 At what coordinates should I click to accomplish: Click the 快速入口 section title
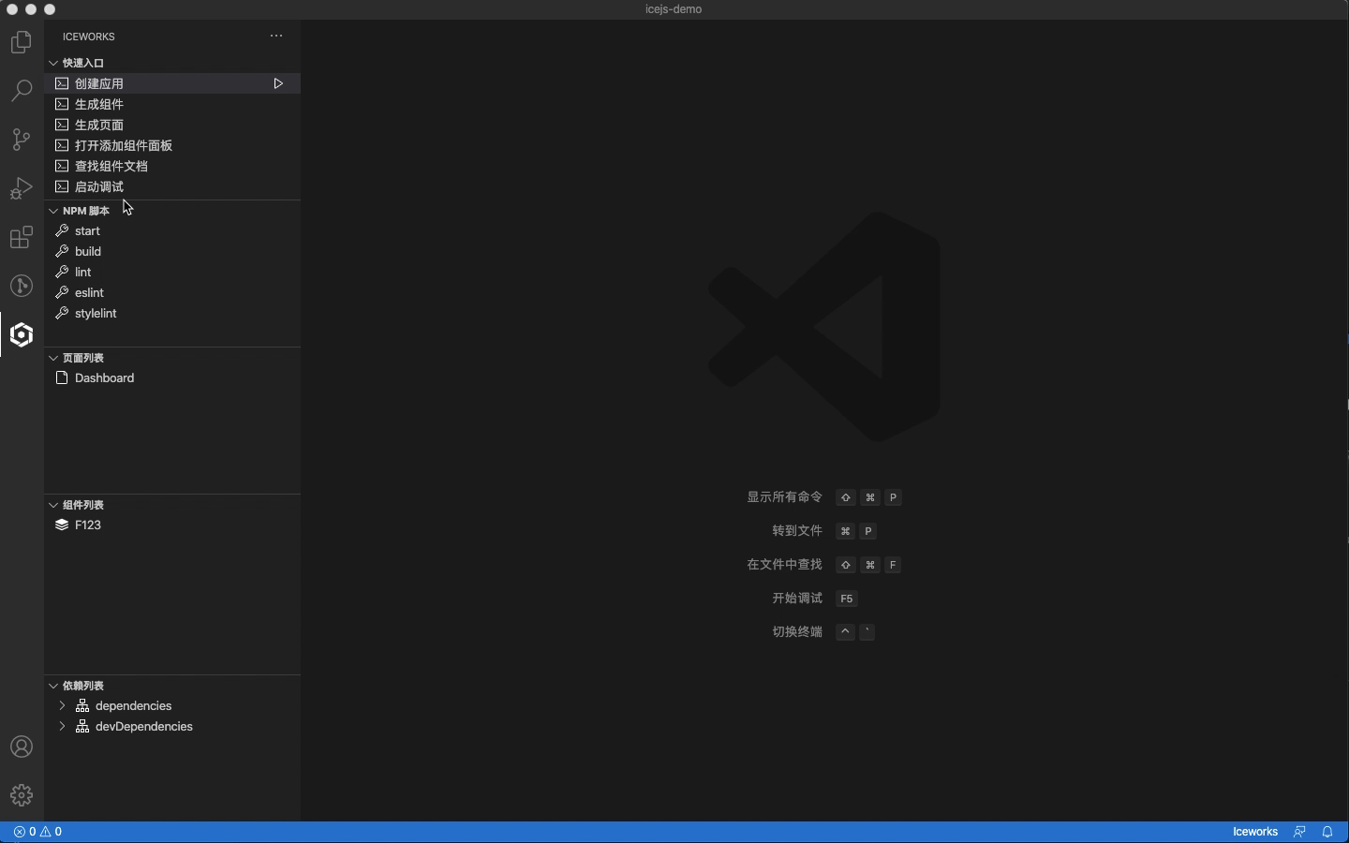[83, 63]
